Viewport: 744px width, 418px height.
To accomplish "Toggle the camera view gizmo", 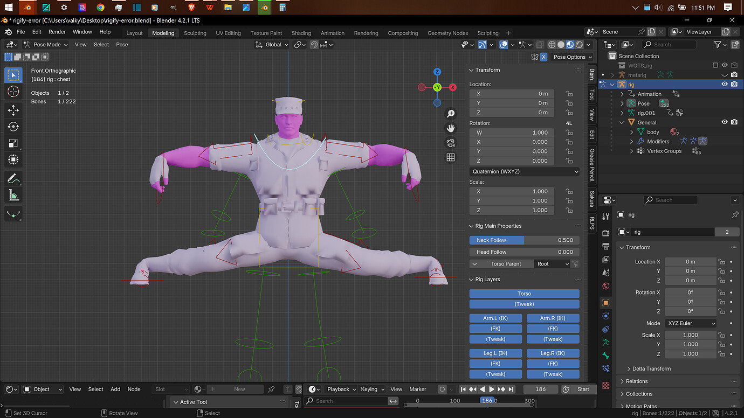I will pyautogui.click(x=451, y=143).
